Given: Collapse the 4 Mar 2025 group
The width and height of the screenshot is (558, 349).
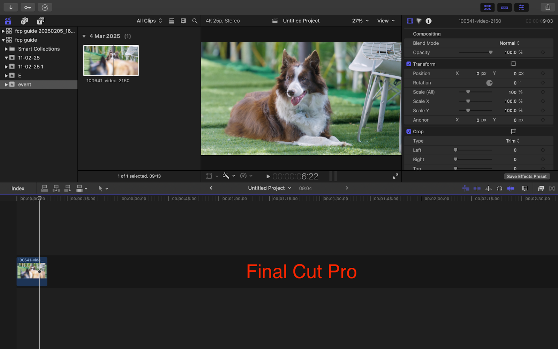Looking at the screenshot, I should click(x=84, y=36).
